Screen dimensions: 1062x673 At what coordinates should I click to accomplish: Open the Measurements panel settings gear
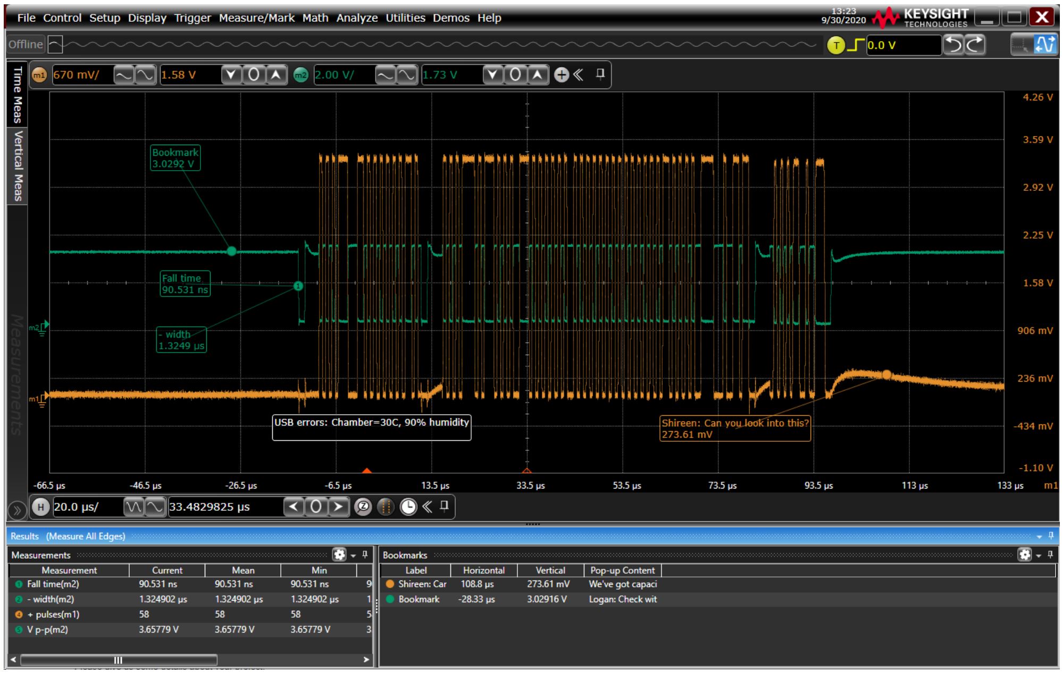340,554
